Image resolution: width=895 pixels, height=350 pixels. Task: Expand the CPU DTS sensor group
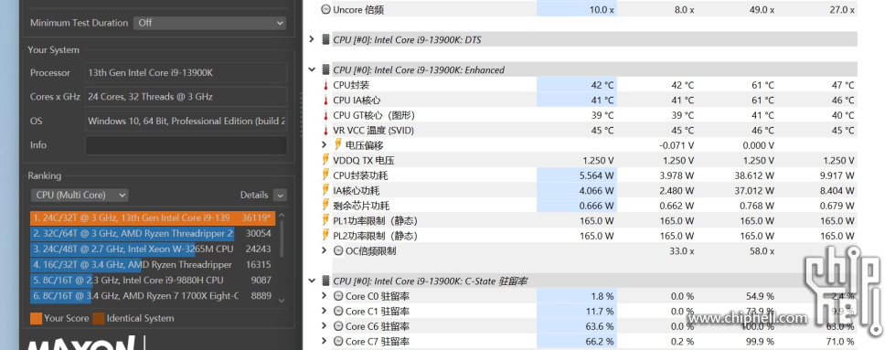coord(312,39)
